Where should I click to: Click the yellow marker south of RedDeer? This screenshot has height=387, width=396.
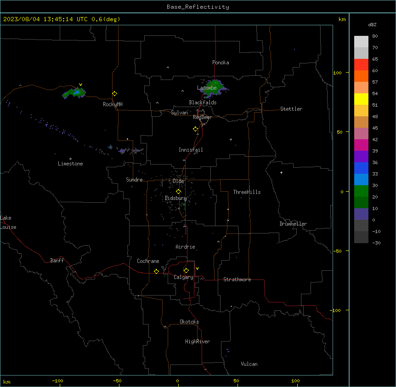tap(196, 129)
